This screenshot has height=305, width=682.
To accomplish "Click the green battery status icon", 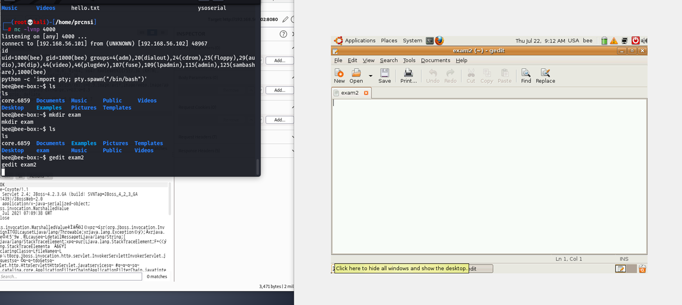I will 604,41.
